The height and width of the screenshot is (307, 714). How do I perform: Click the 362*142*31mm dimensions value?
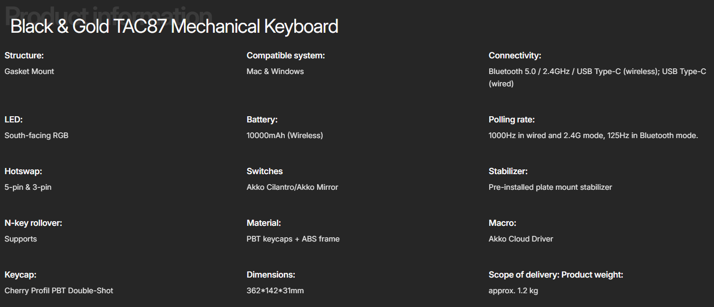coord(275,290)
